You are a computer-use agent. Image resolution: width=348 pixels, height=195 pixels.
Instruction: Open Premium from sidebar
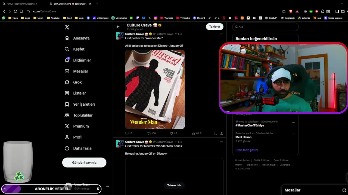[77, 126]
